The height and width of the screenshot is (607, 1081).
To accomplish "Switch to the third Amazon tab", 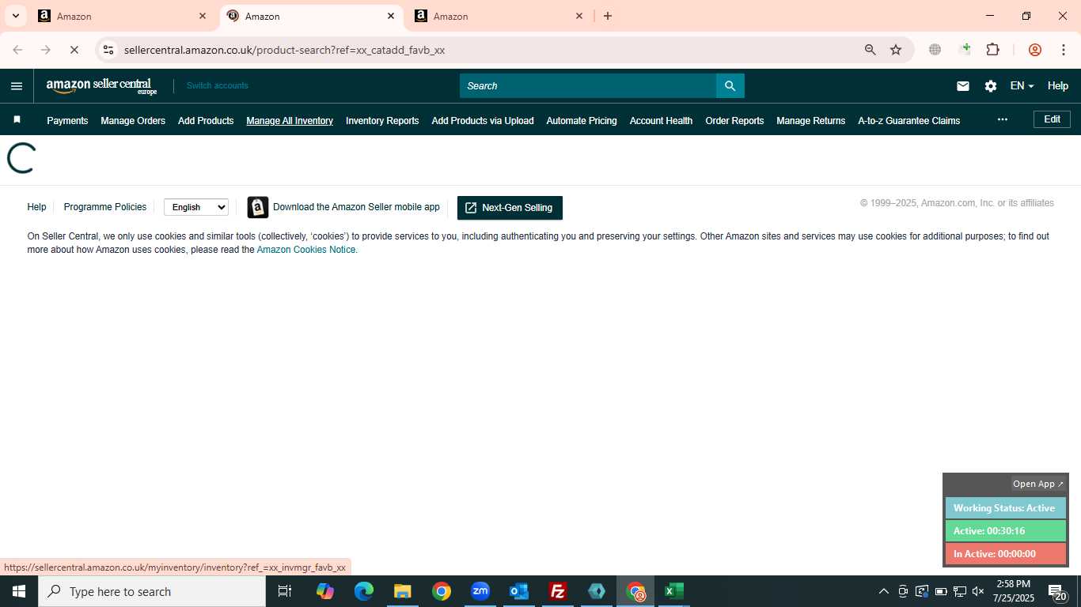I will [499, 16].
